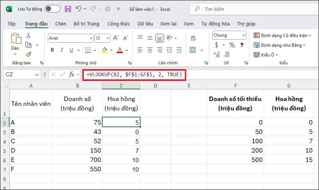Select column header C
The image size is (319, 190).
tap(121, 86)
